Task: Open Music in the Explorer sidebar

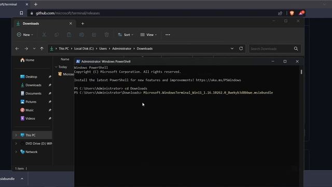Action: click(x=30, y=110)
